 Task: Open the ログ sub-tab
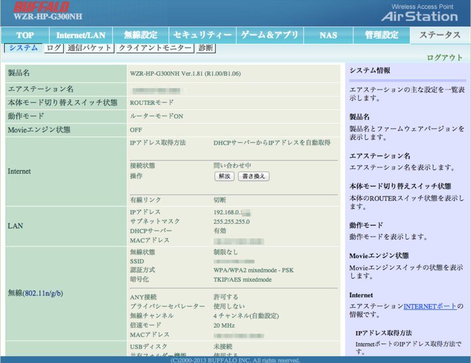pos(54,48)
